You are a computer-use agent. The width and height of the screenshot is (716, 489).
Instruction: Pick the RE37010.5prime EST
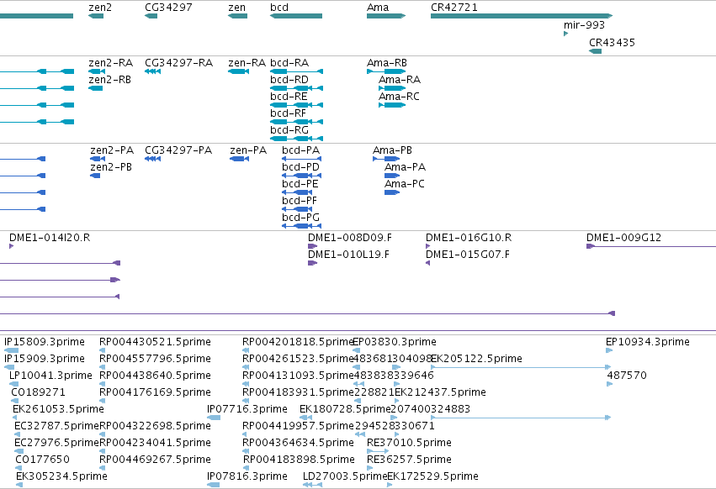[378, 451]
